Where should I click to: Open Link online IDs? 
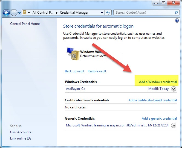coord(21,138)
